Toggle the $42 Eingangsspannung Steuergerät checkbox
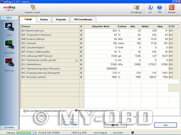Image resolution: width=181 pixels, height=135 pixels. click(x=81, y=73)
